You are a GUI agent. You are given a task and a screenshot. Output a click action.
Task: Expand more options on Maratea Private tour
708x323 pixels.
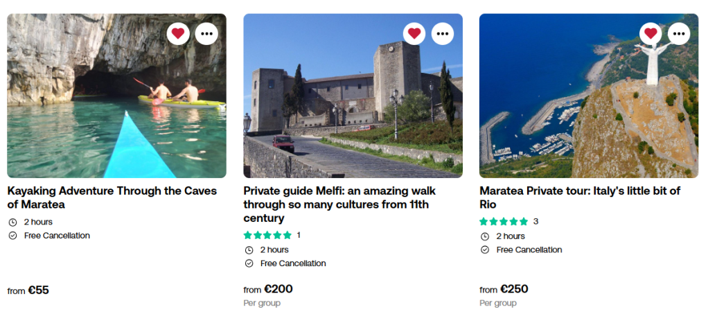(x=679, y=33)
